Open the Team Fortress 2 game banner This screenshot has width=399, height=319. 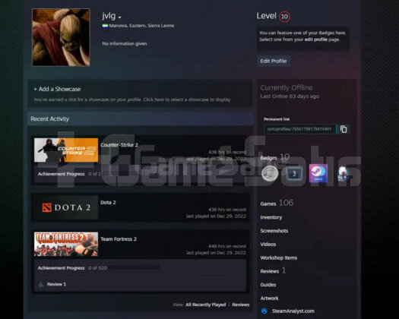click(66, 244)
